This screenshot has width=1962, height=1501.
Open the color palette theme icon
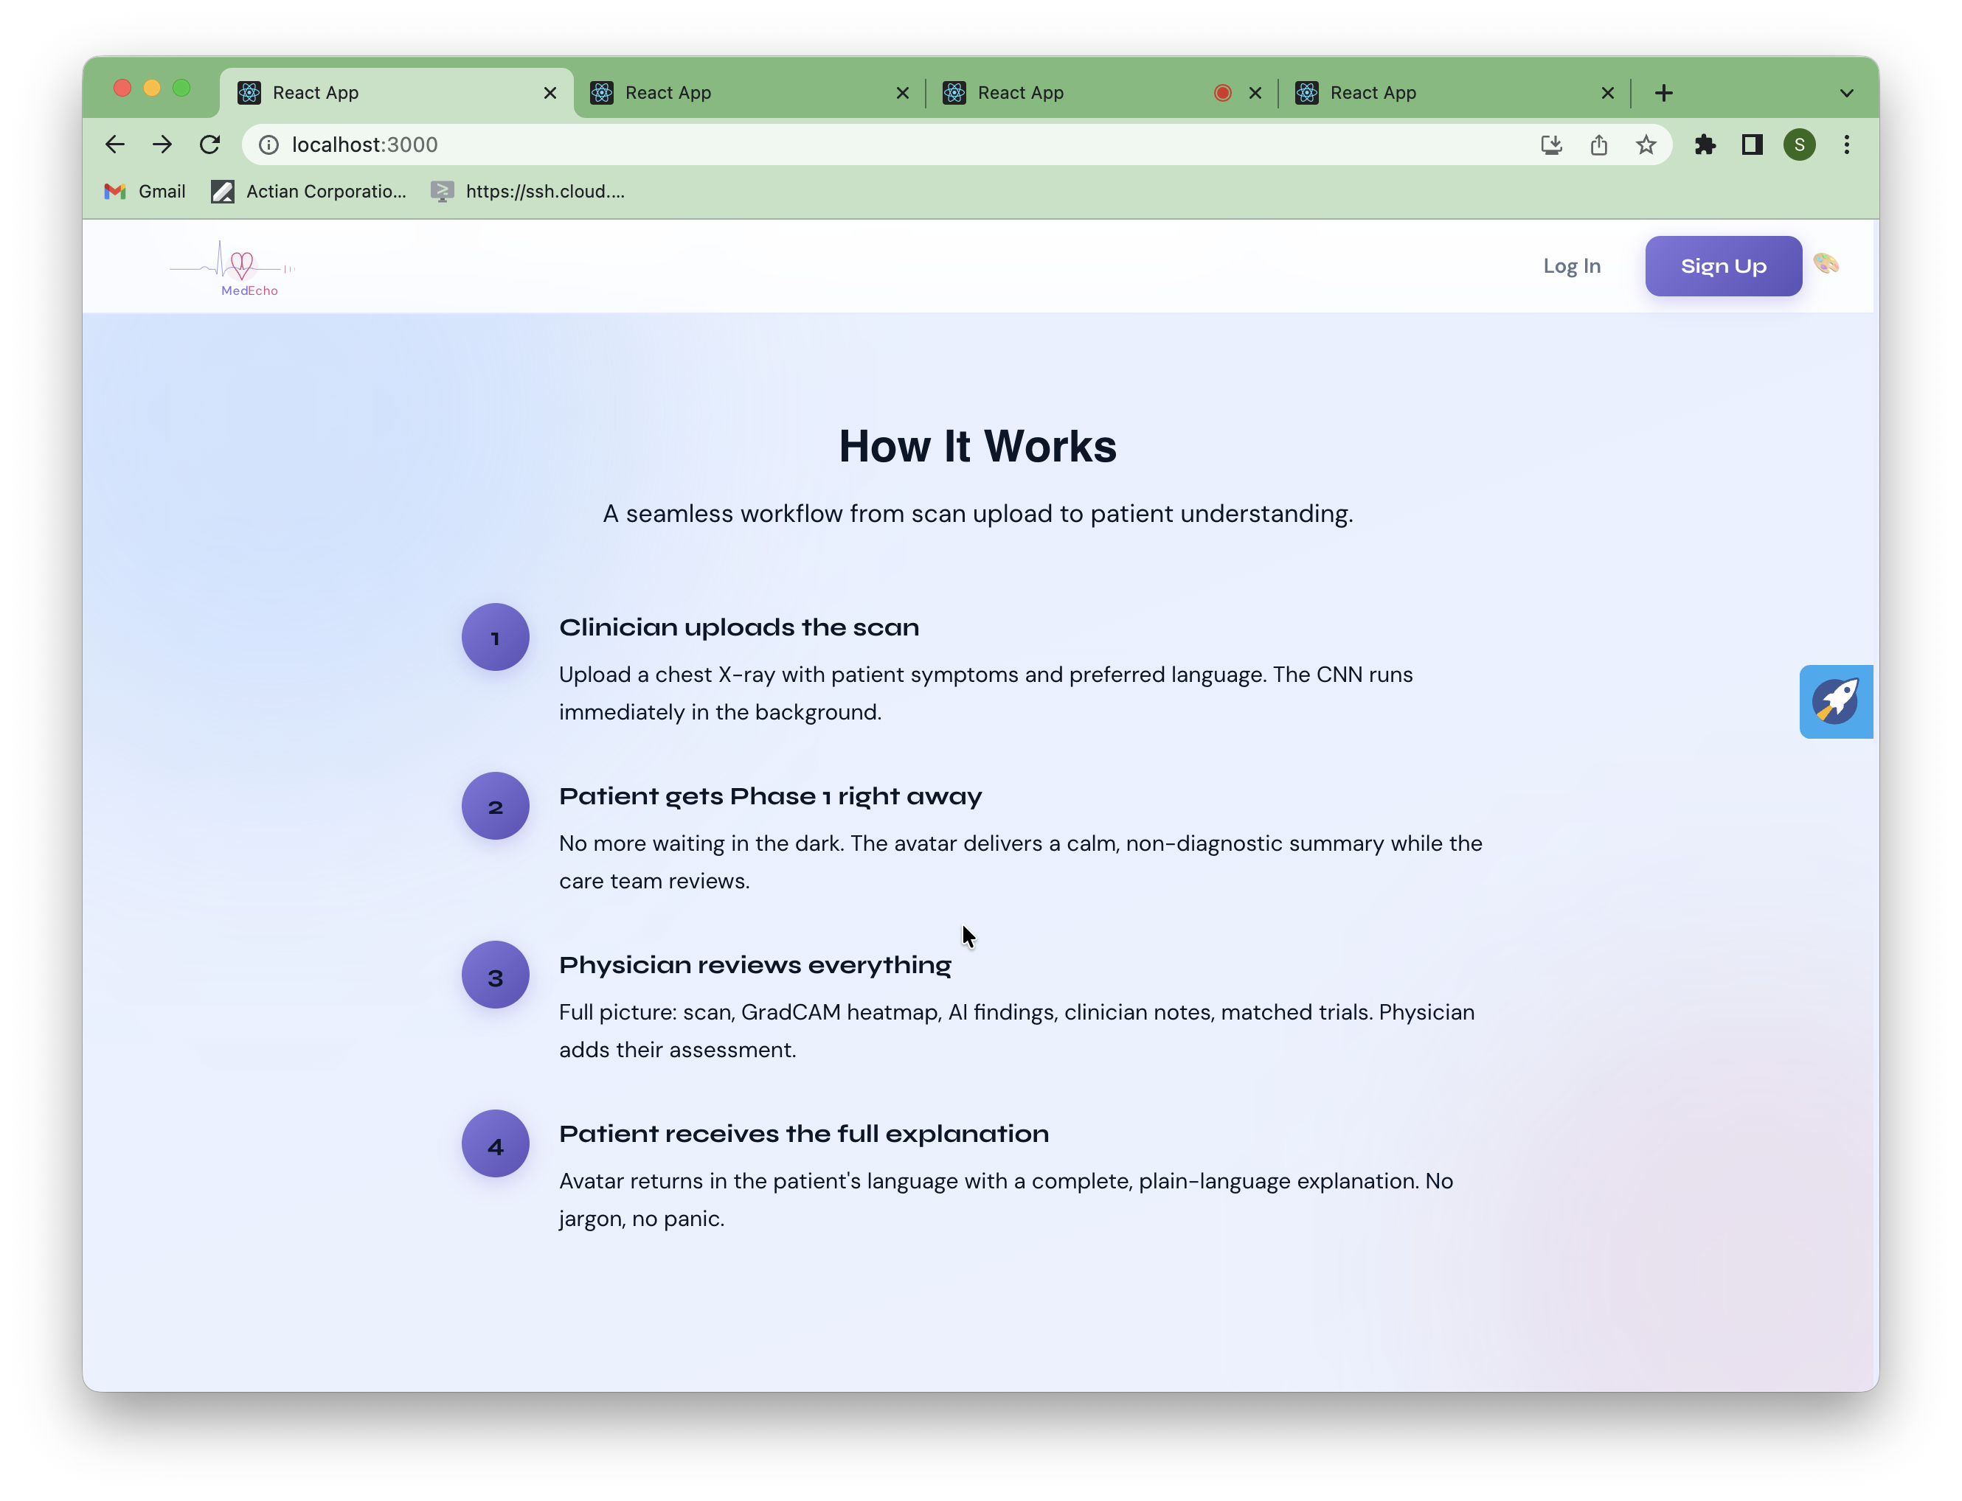(1826, 264)
